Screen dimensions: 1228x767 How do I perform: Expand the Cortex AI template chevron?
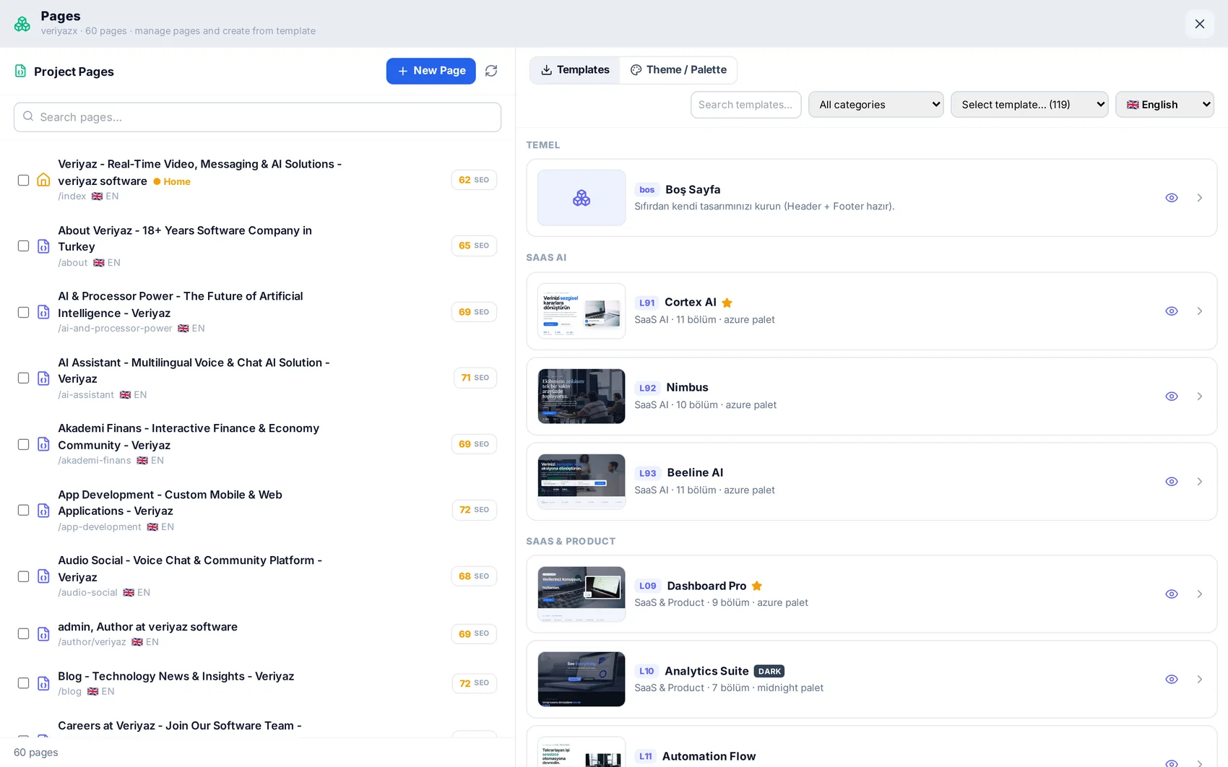(x=1200, y=311)
